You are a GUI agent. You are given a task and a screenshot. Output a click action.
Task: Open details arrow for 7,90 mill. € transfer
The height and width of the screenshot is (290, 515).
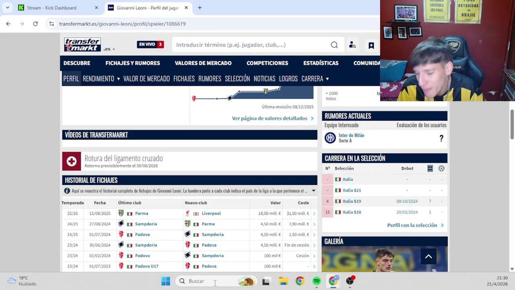pyautogui.click(x=314, y=224)
